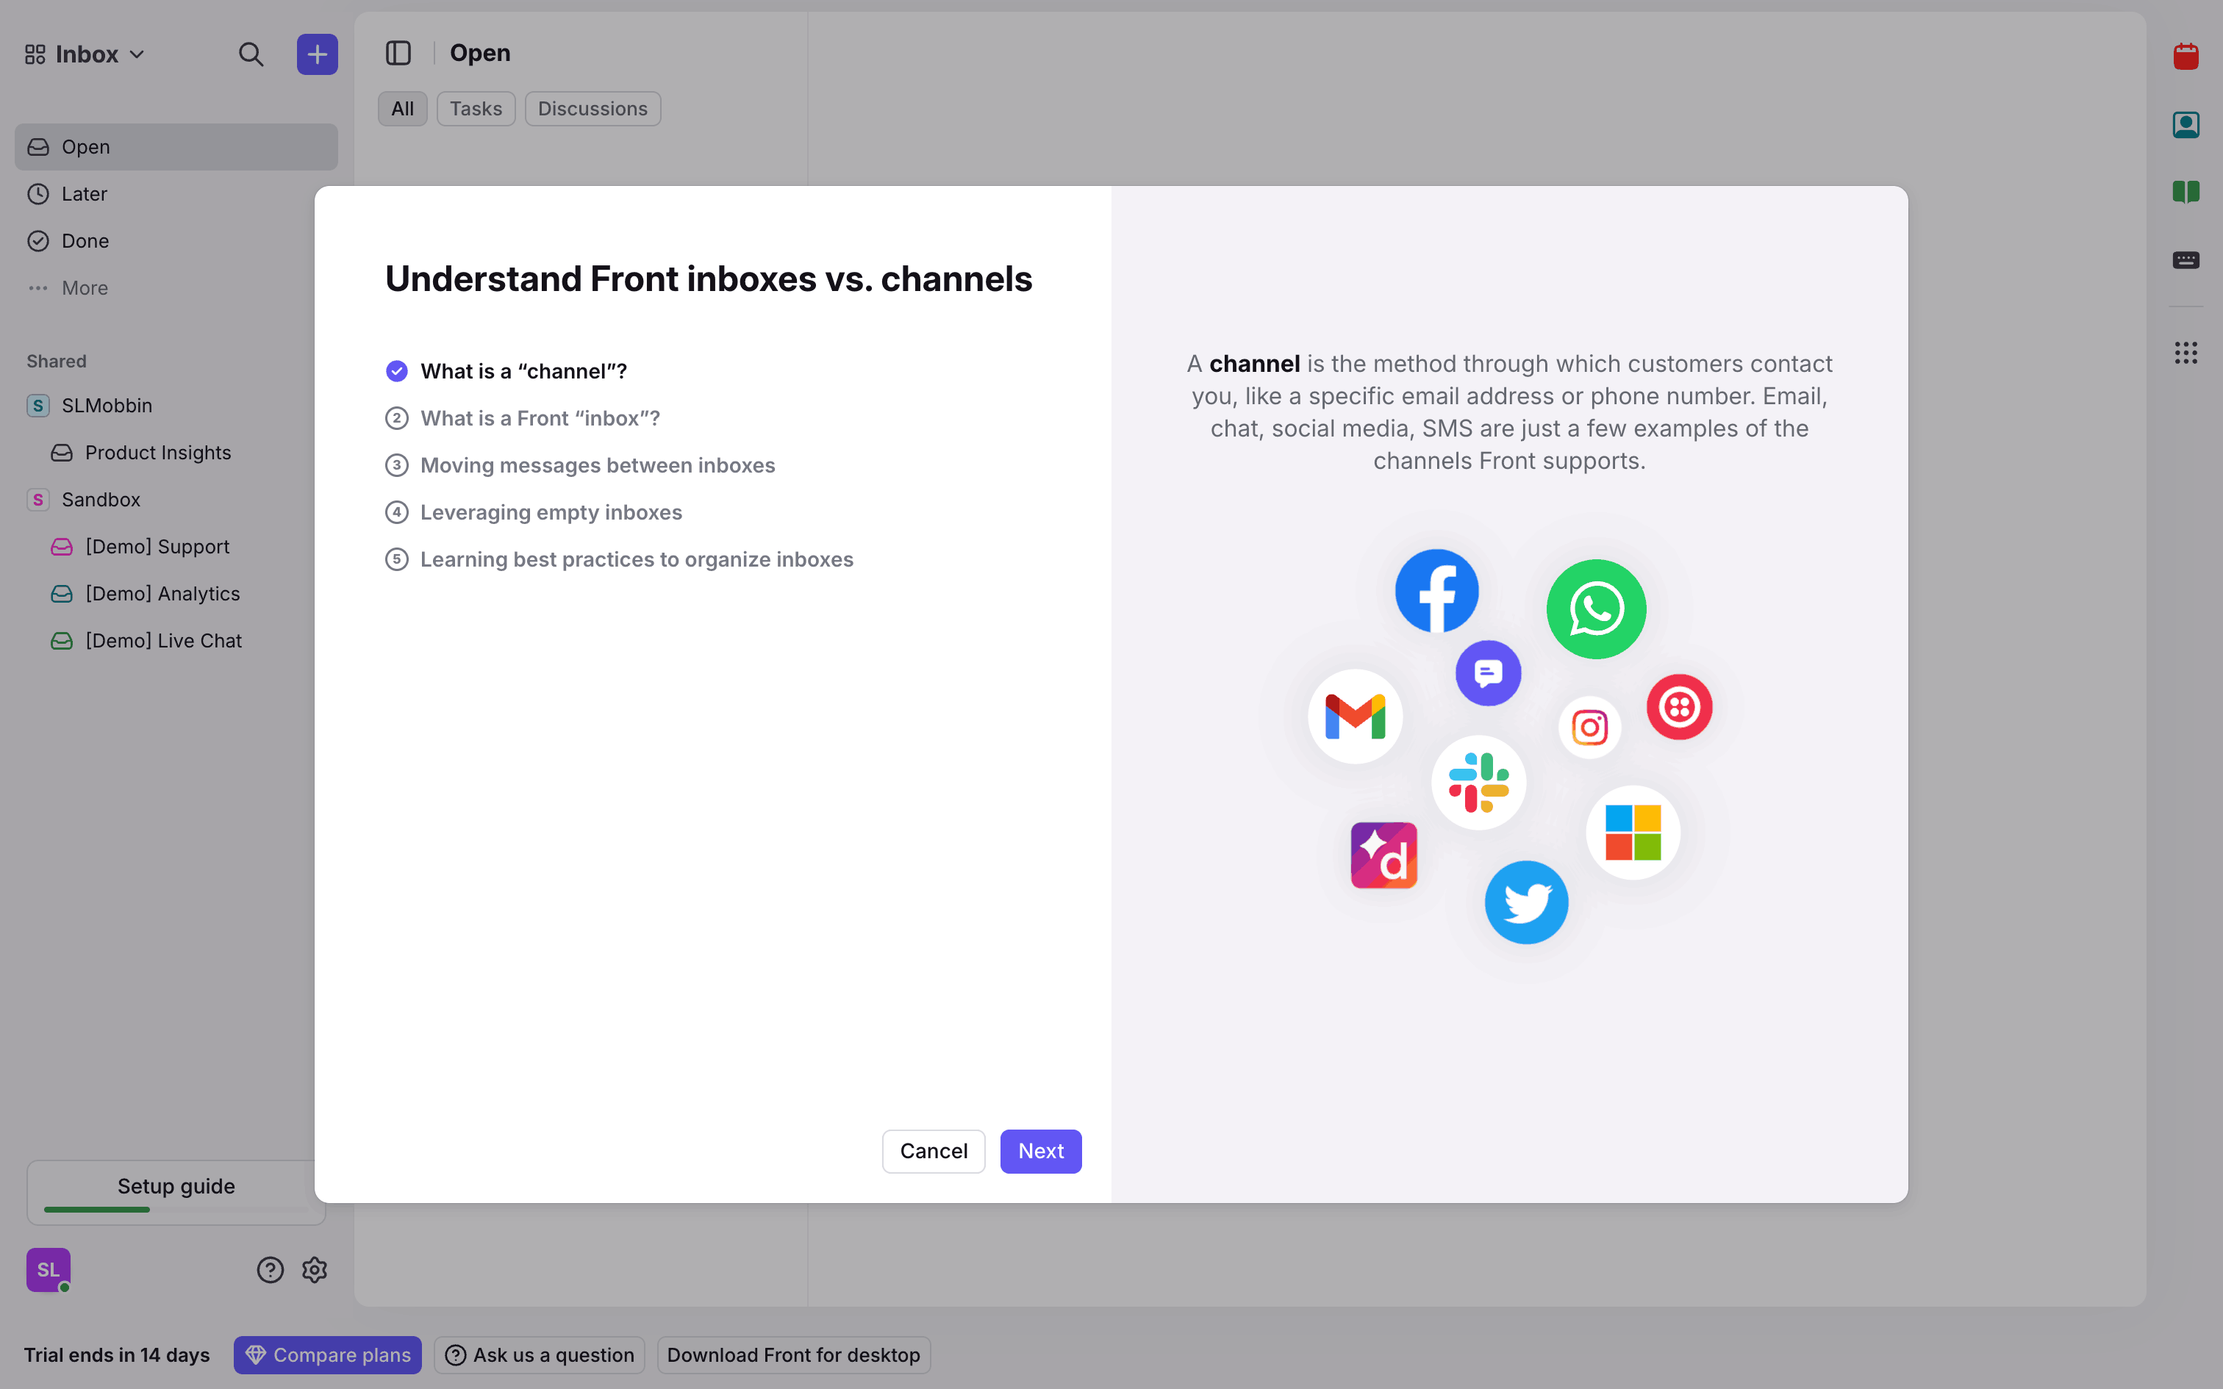Expand More items in the sidebar
The width and height of the screenshot is (2223, 1389).
[84, 288]
